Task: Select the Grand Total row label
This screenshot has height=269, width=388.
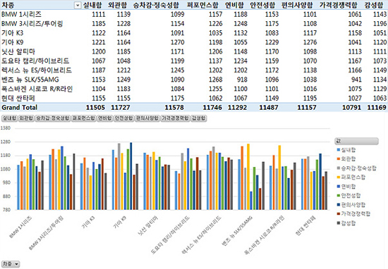Action: 19,108
